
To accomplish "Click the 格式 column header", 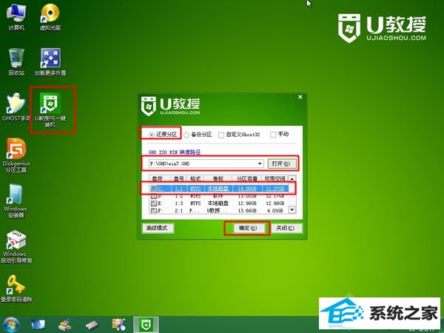I will coord(195,179).
